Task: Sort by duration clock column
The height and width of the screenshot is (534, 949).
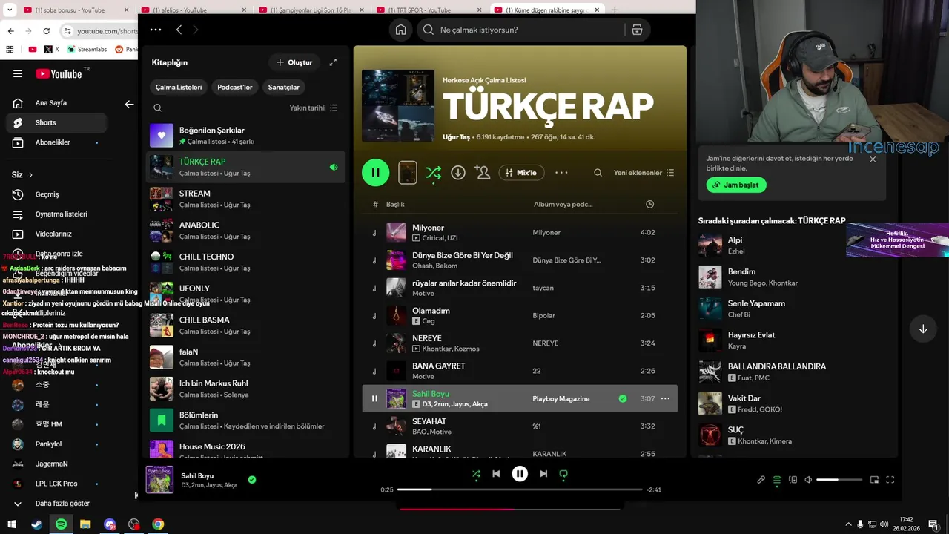Action: pyautogui.click(x=649, y=204)
